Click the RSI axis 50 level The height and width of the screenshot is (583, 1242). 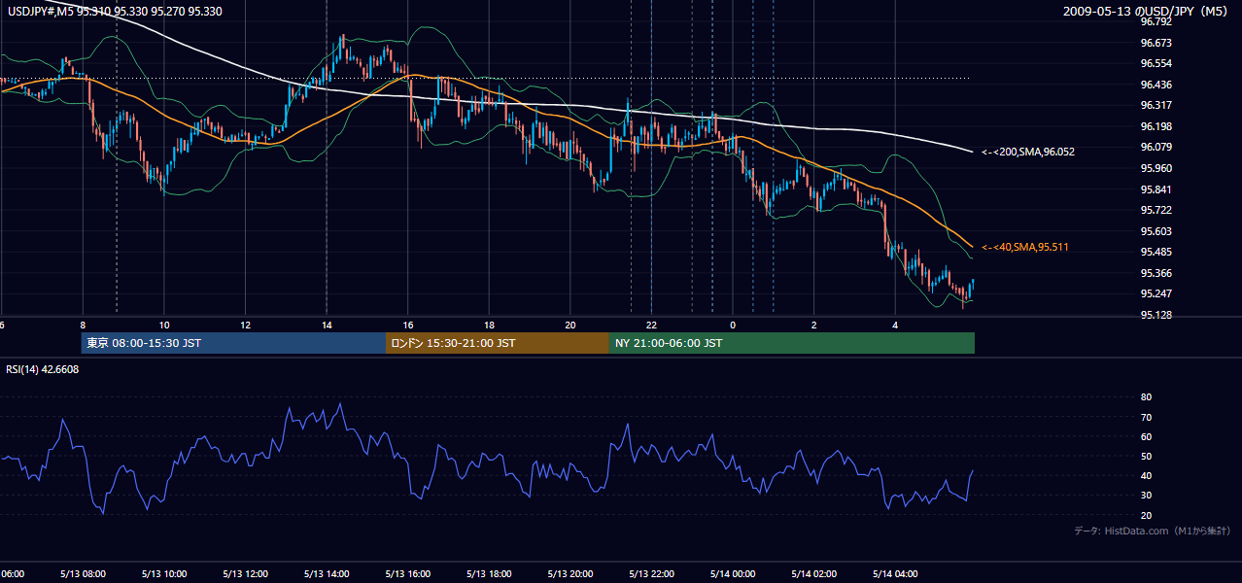point(1146,456)
